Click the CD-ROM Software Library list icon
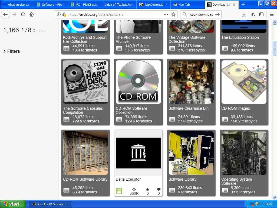The height and width of the screenshot is (208, 277). 67,190
